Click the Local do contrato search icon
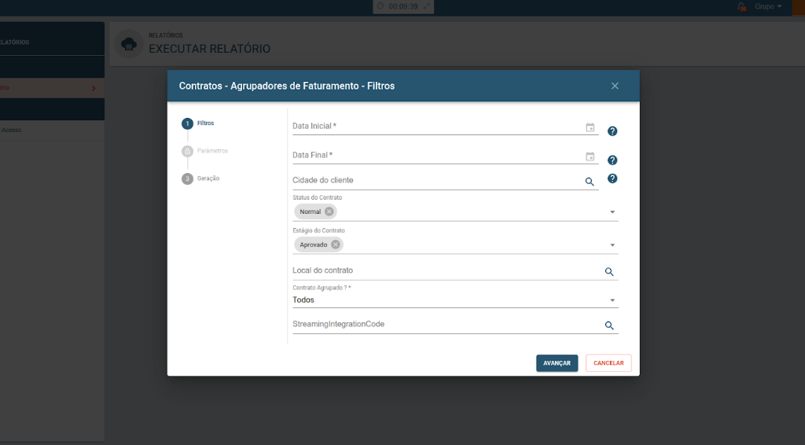 (x=608, y=272)
